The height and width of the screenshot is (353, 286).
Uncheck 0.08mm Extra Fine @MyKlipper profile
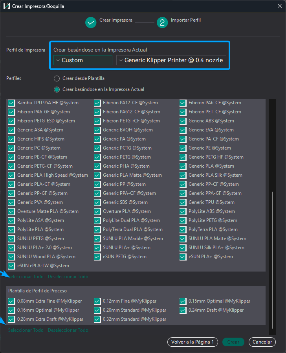coord(12,301)
